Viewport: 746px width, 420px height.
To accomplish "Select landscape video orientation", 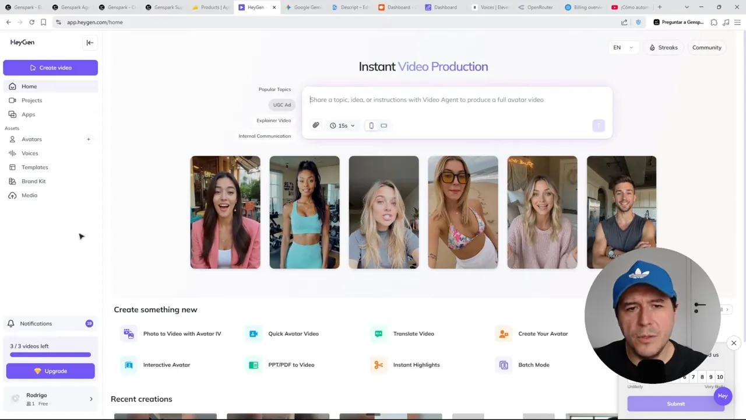I will point(383,125).
